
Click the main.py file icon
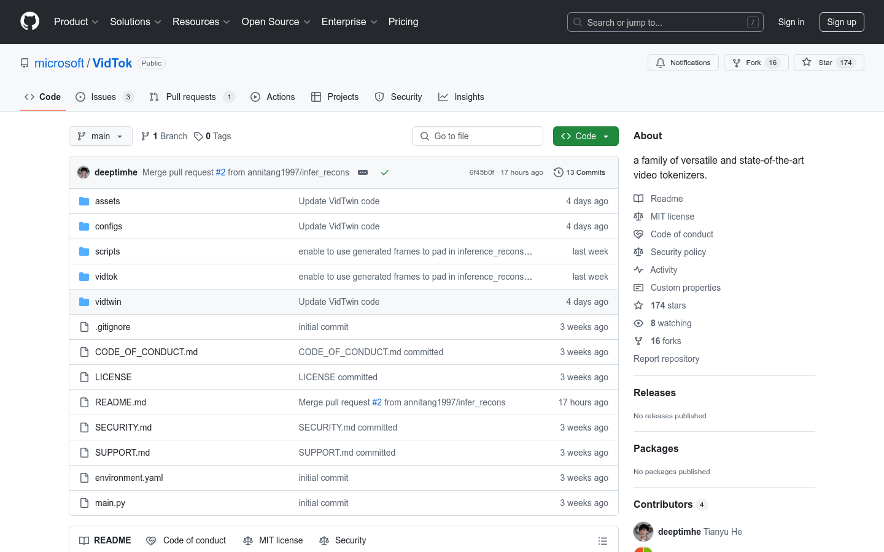click(84, 503)
